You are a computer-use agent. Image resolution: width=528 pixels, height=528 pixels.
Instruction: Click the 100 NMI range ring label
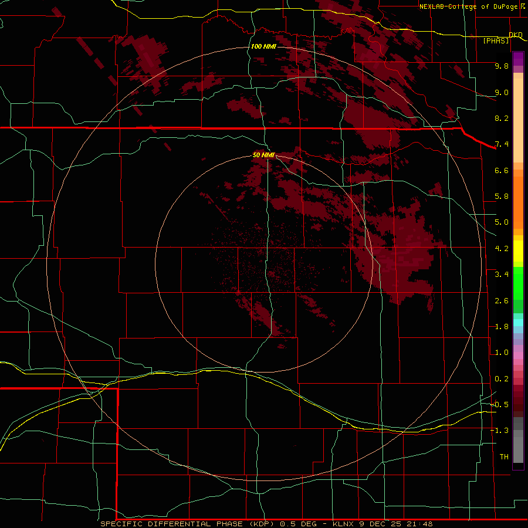tap(263, 46)
